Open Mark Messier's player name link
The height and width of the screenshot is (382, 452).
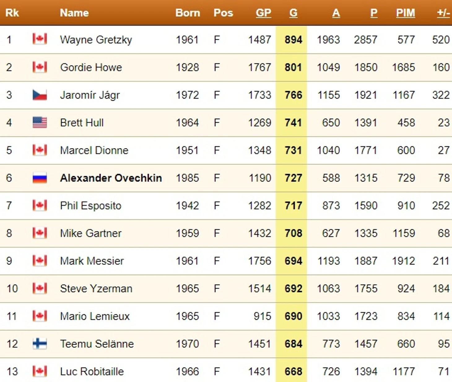coord(92,261)
